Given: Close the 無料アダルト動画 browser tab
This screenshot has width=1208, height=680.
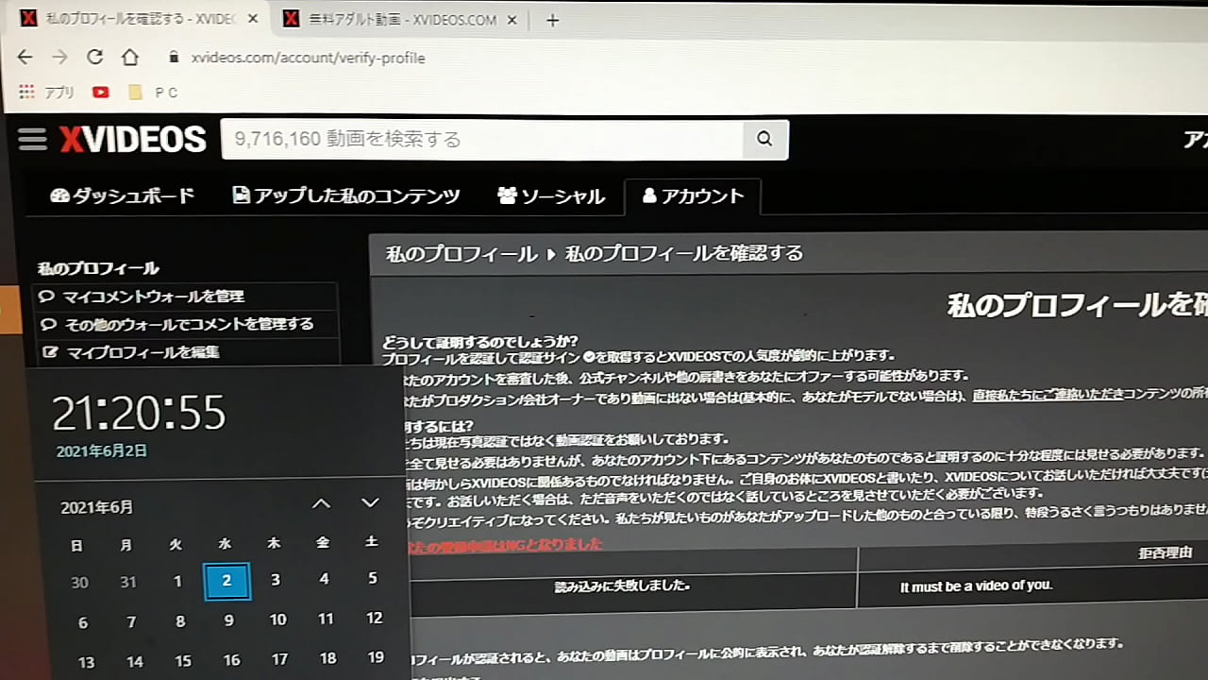Looking at the screenshot, I should [x=513, y=19].
